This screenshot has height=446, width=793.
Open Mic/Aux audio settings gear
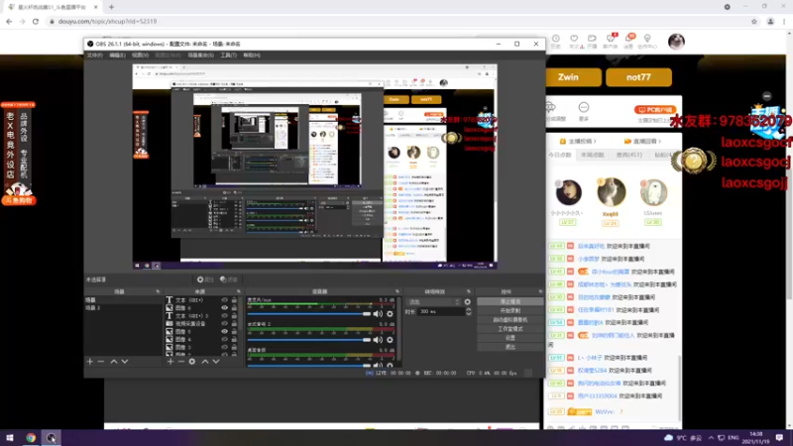(x=390, y=314)
